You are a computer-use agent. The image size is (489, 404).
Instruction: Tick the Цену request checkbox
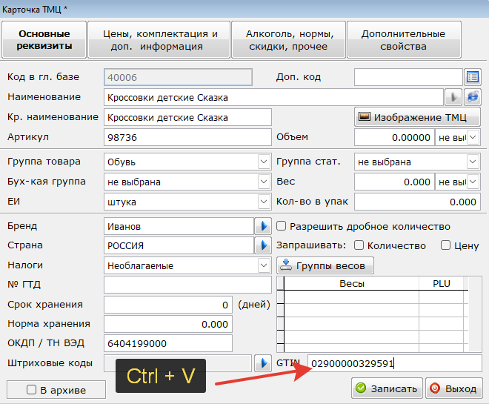tap(445, 245)
